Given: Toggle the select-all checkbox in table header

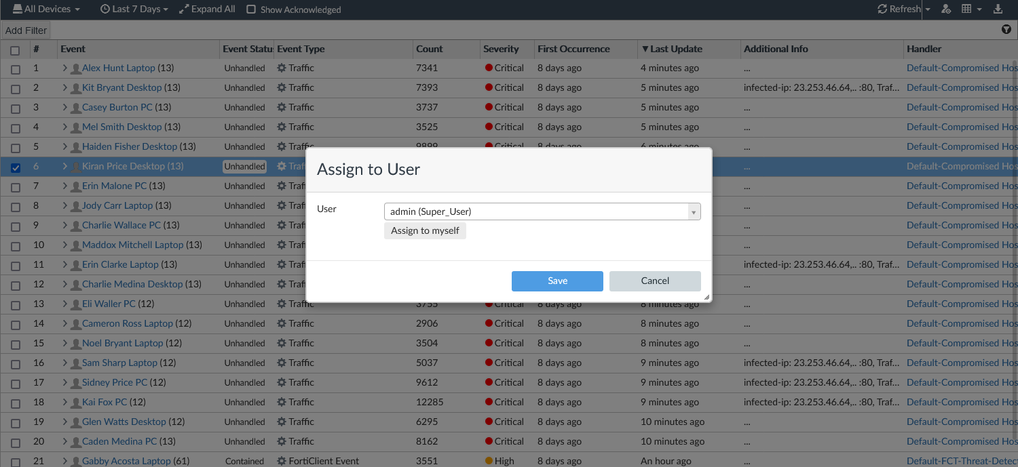Looking at the screenshot, I should click(15, 49).
